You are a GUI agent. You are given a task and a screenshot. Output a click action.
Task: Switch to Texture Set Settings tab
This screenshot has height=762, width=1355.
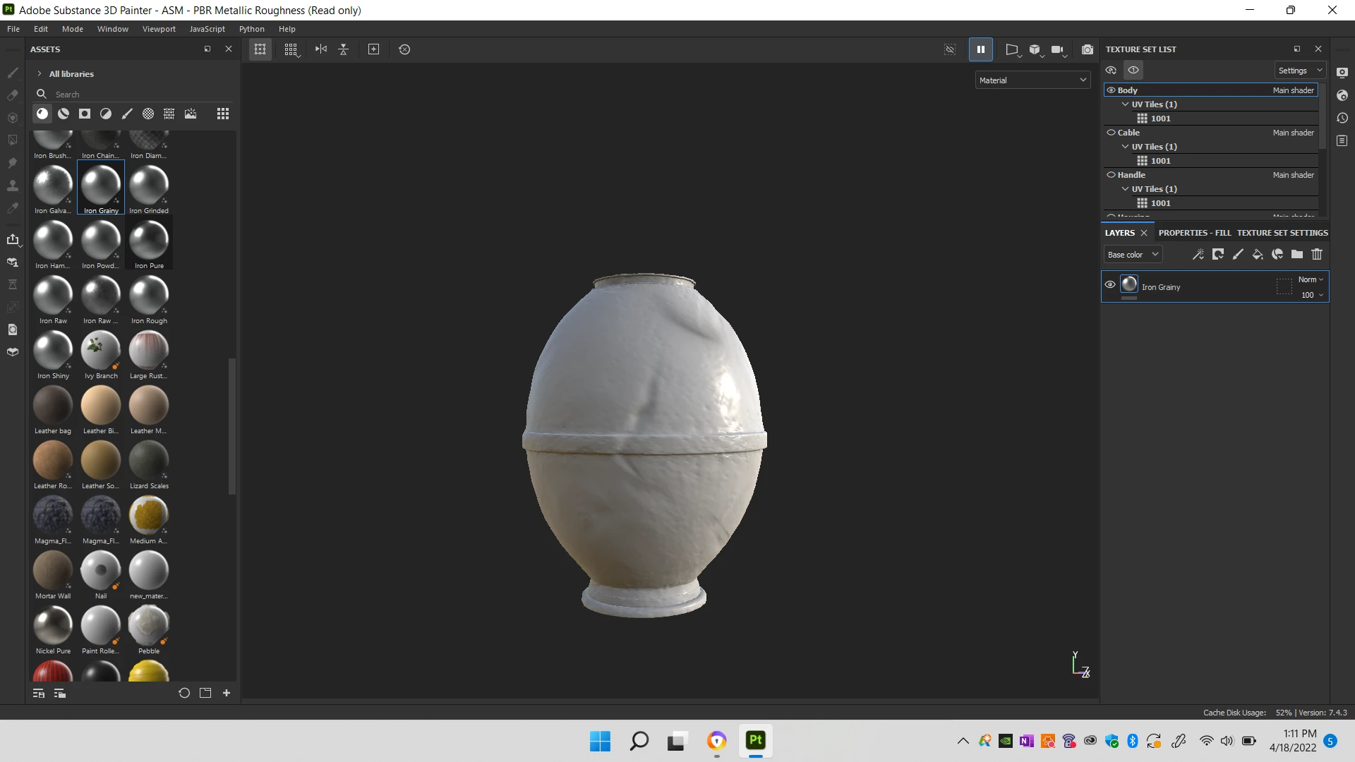[1282, 233]
